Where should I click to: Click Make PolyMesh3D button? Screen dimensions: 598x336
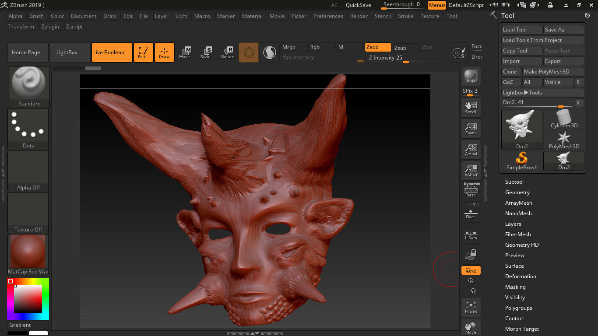(553, 72)
